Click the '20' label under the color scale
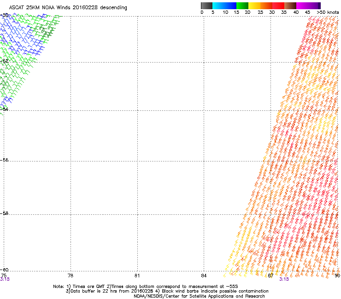 pyautogui.click(x=247, y=12)
